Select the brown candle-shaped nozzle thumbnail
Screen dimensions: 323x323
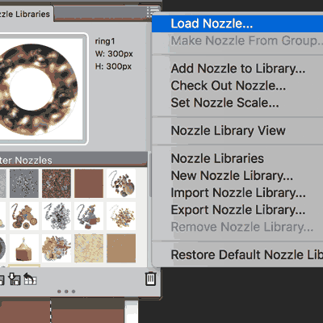24,248
